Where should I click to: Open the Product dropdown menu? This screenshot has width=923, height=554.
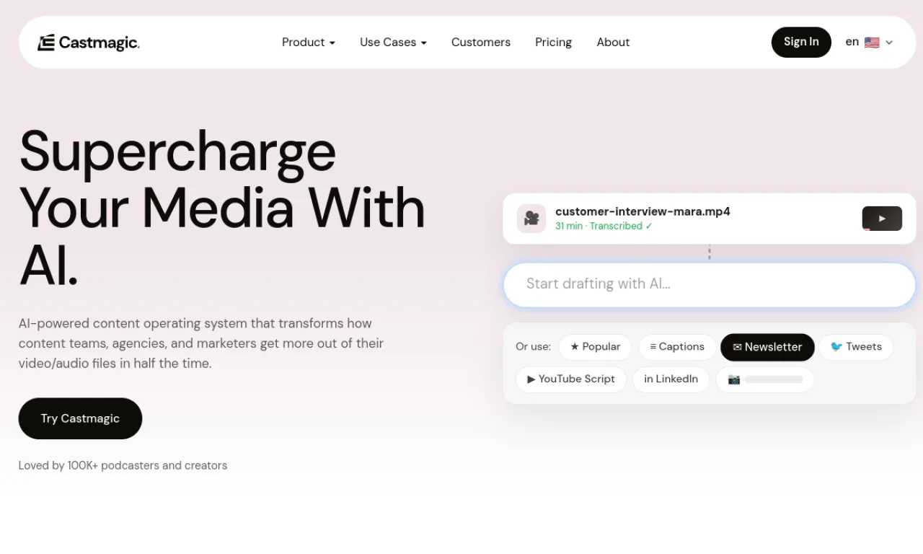click(309, 43)
